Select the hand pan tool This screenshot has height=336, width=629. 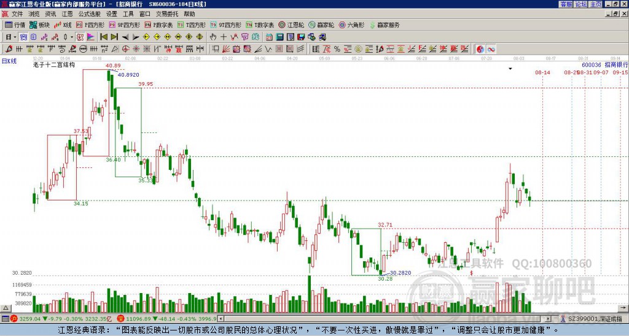click(x=213, y=37)
